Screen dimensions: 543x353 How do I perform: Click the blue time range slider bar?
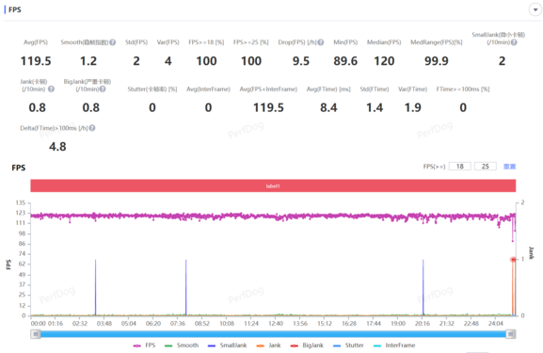[273, 334]
